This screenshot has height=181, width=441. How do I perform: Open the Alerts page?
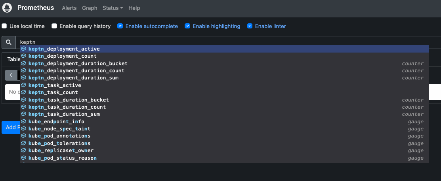coord(69,8)
